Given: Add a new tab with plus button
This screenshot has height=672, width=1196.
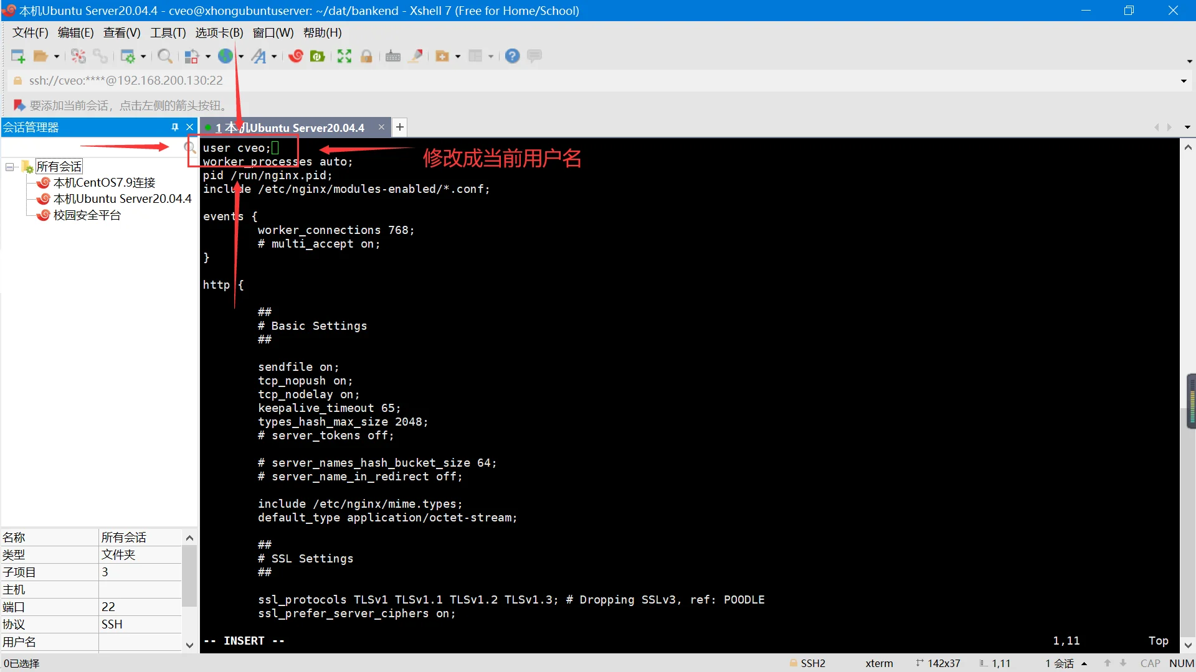Looking at the screenshot, I should [400, 128].
